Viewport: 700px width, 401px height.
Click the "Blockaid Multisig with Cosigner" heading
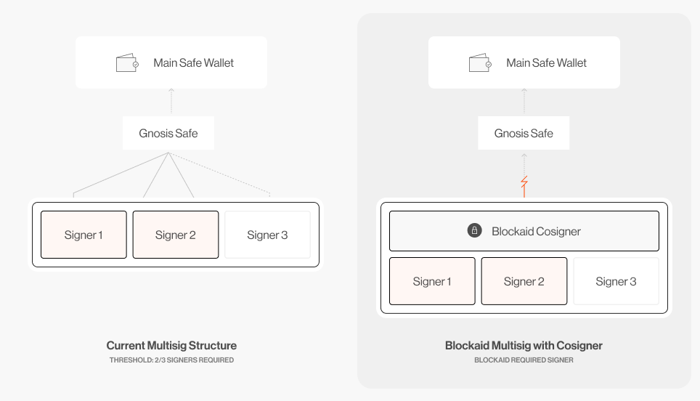point(524,346)
